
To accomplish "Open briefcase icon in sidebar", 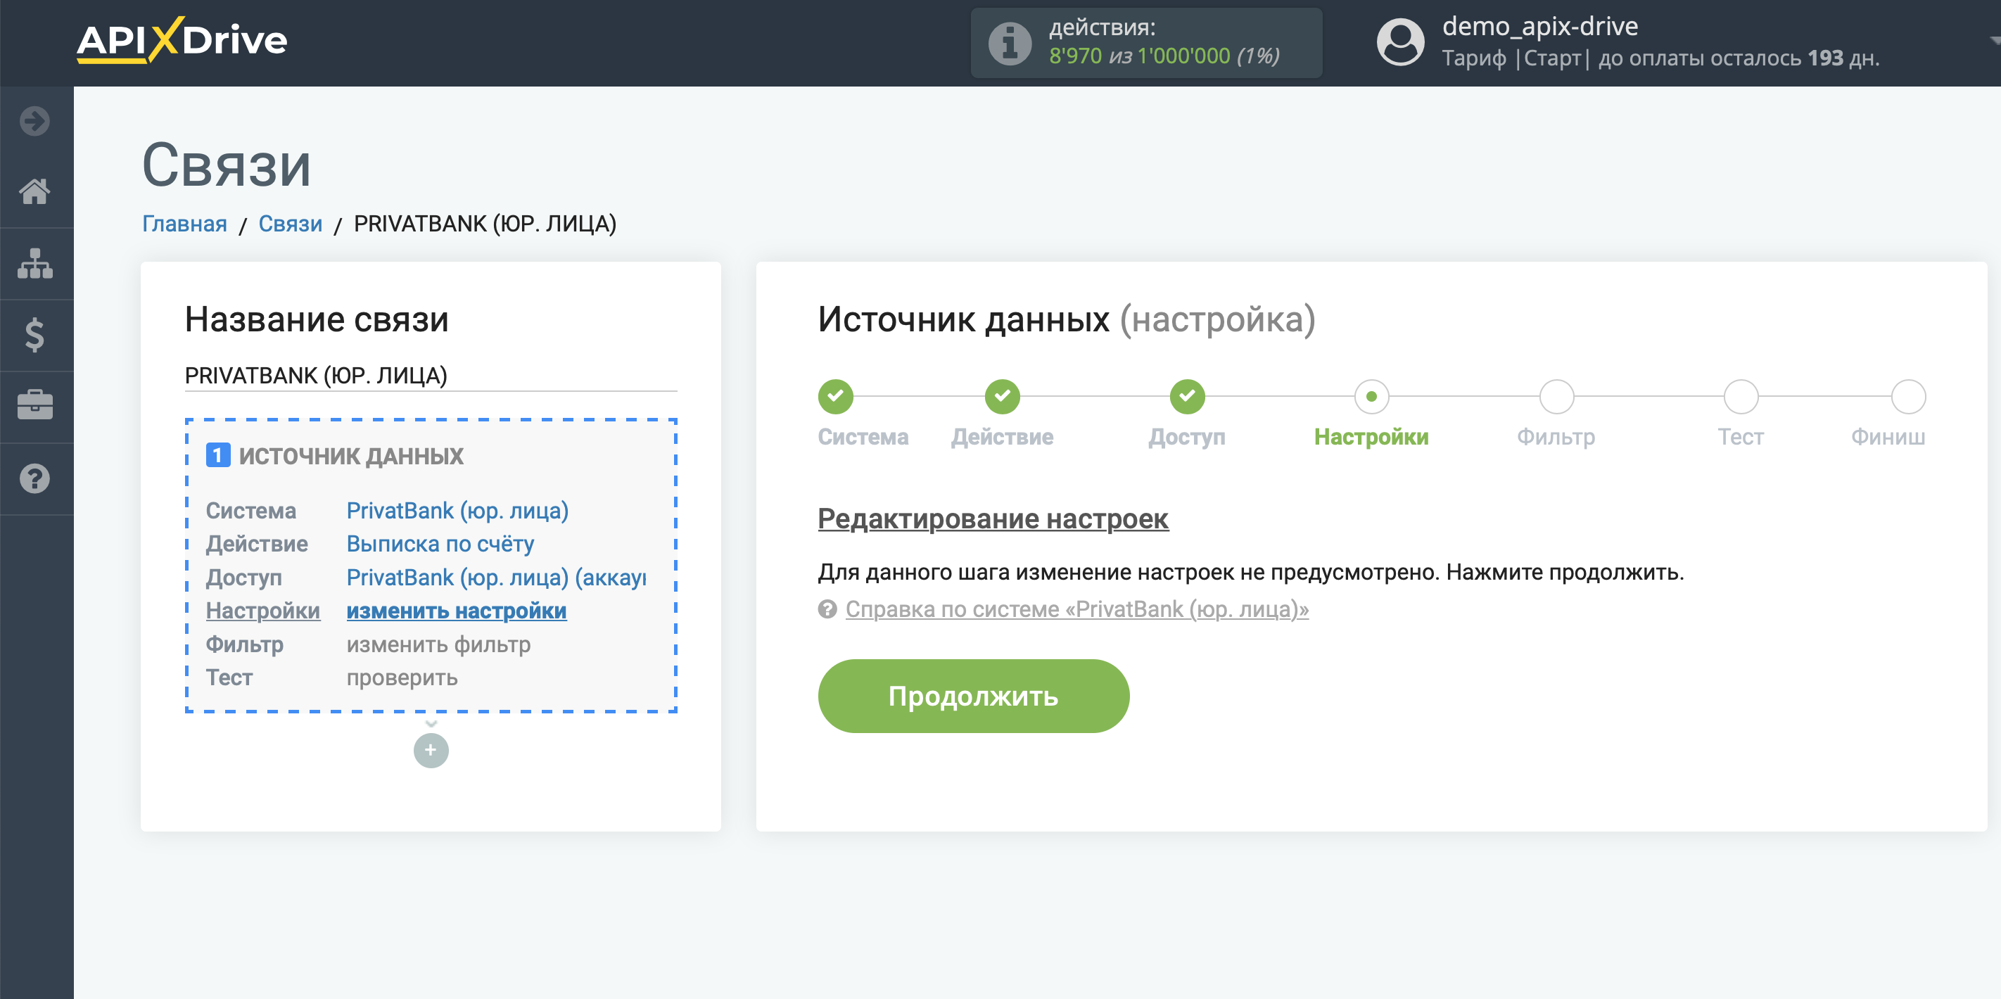I will pyautogui.click(x=35, y=405).
